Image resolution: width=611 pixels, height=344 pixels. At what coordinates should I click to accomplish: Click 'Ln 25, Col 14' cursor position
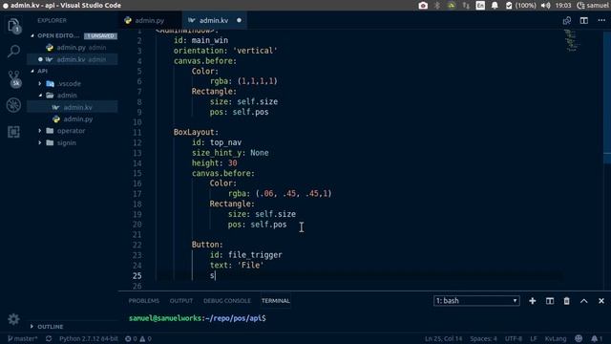tap(443, 338)
